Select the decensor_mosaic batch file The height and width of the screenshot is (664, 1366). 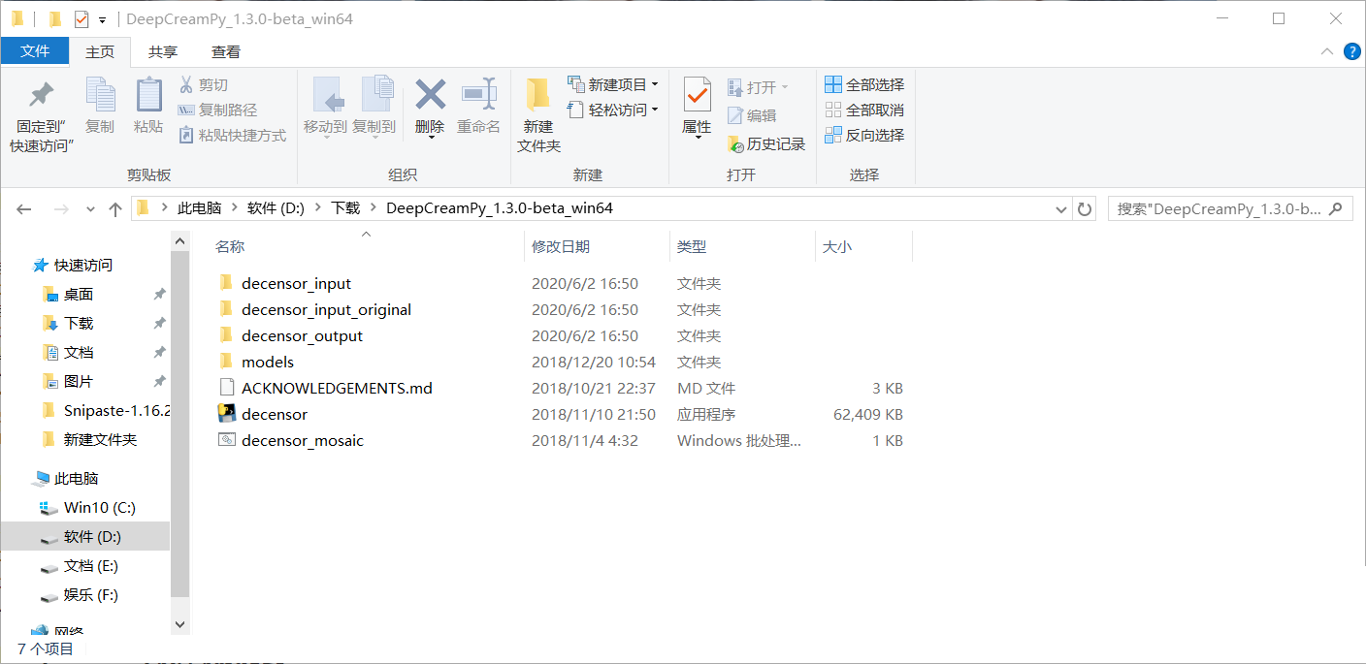tap(303, 441)
